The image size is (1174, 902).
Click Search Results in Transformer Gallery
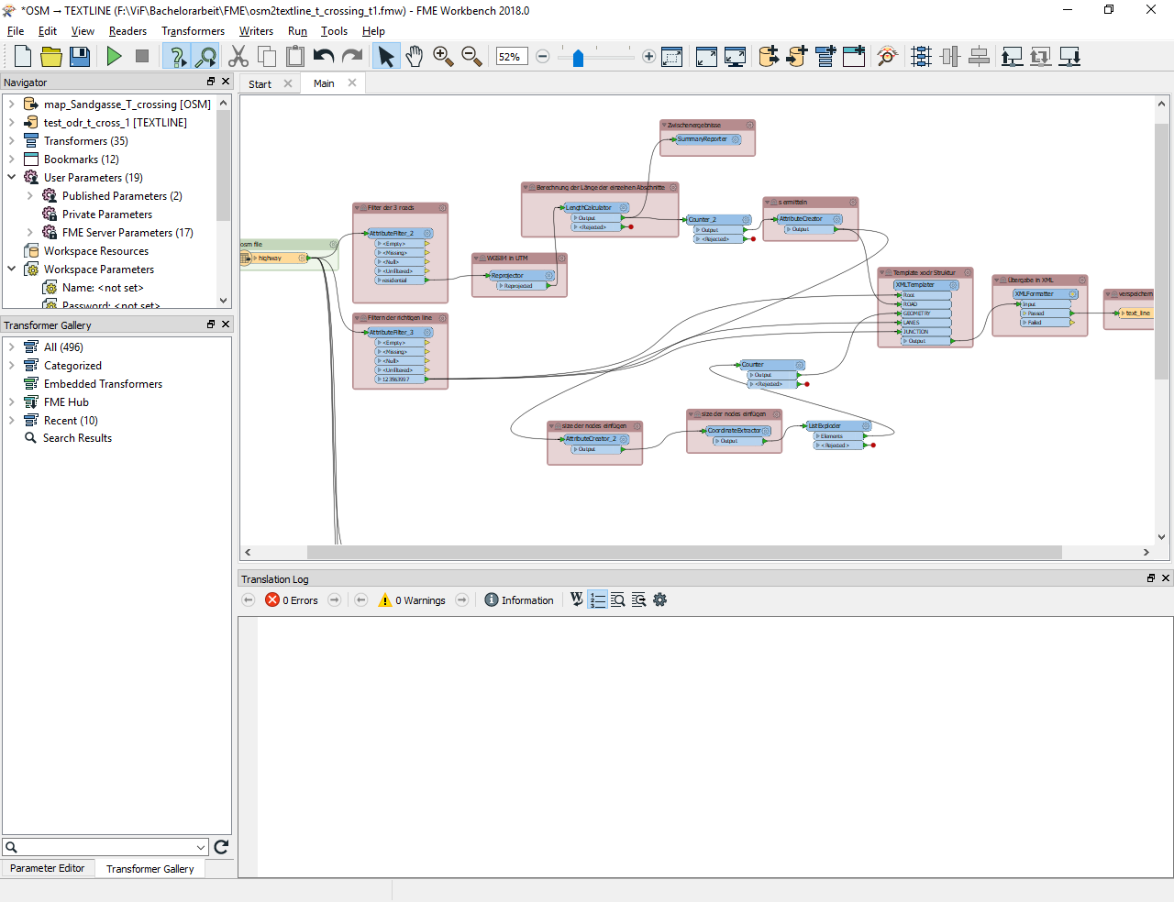coord(77,438)
